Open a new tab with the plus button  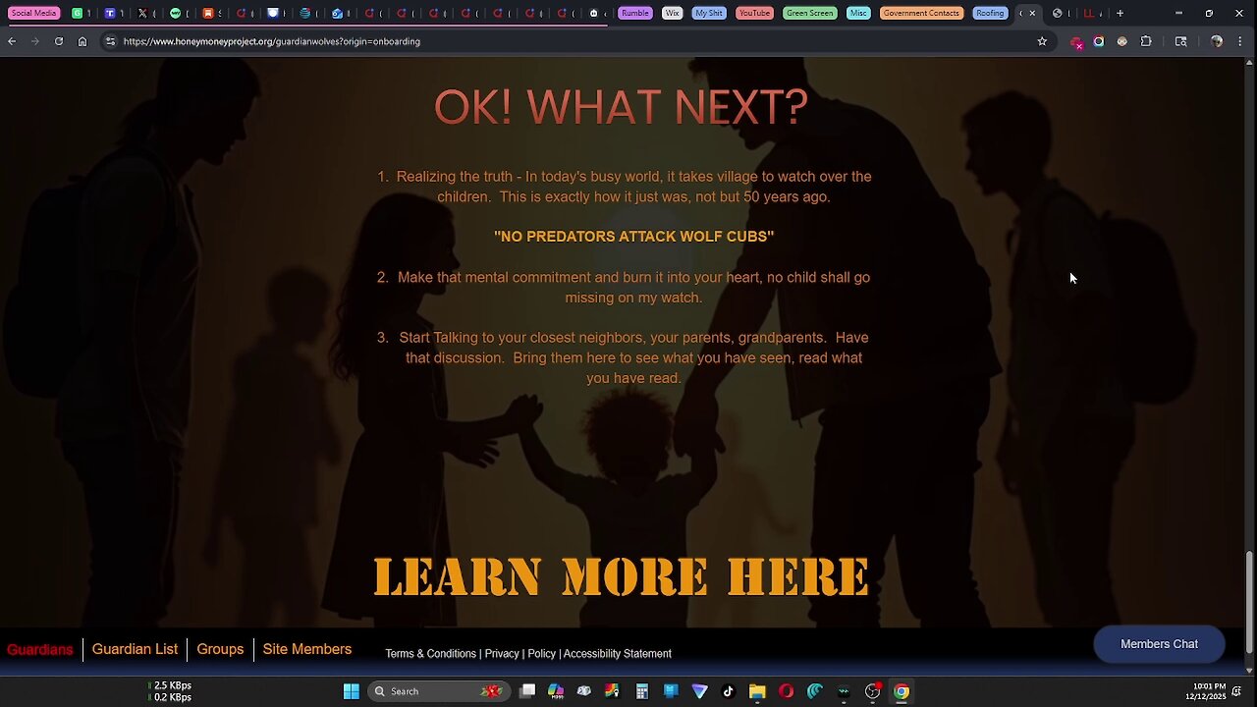pos(1120,13)
